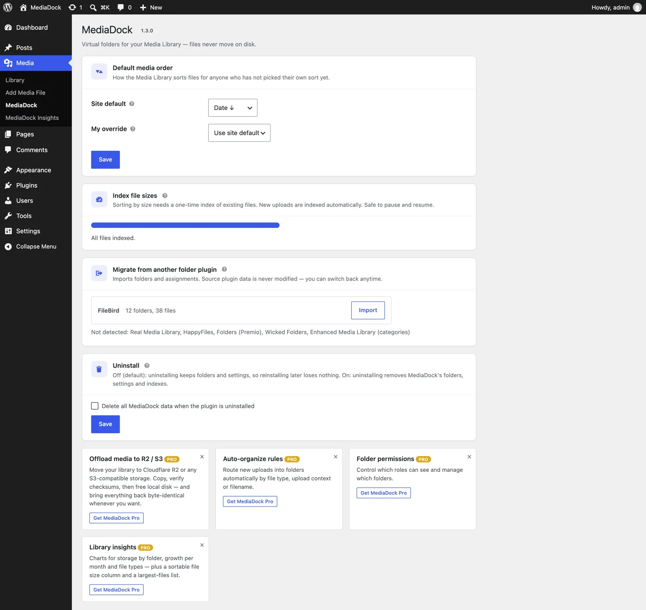The image size is (646, 610).
Task: Click the Migrate section import icon
Action: (99, 273)
